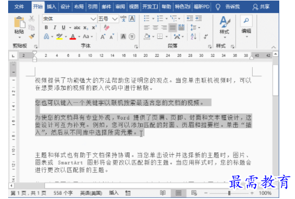The height and width of the screenshot is (199, 295).
Task: Click the 100% zoom level
Action: [265, 193]
